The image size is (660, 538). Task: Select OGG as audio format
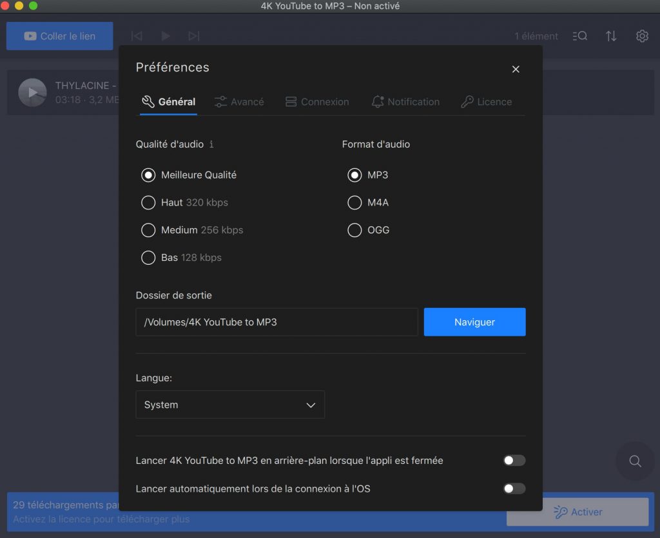(368, 230)
